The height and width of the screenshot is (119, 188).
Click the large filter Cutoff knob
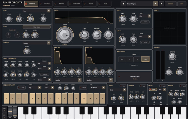pos(65,35)
